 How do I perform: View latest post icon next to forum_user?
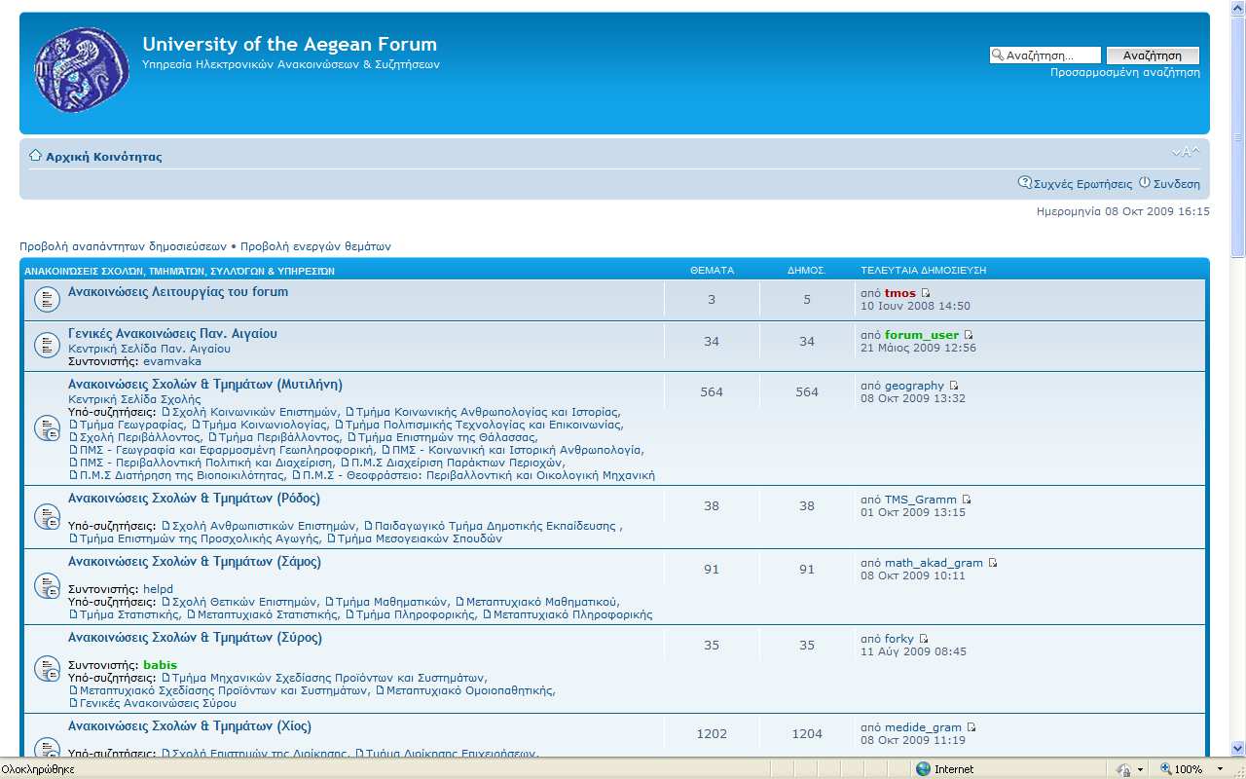click(969, 335)
